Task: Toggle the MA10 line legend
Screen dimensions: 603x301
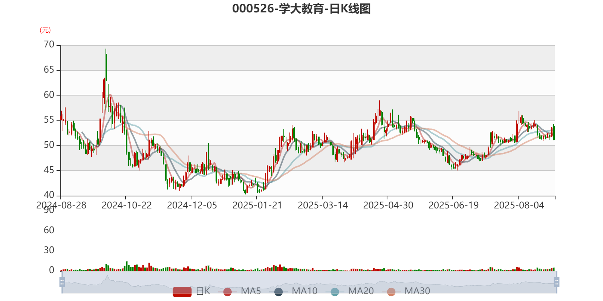Action: (x=293, y=292)
